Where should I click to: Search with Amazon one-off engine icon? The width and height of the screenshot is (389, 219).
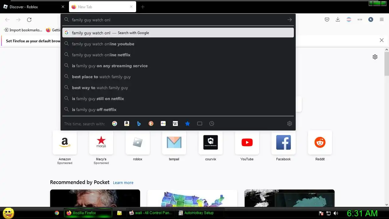click(127, 123)
